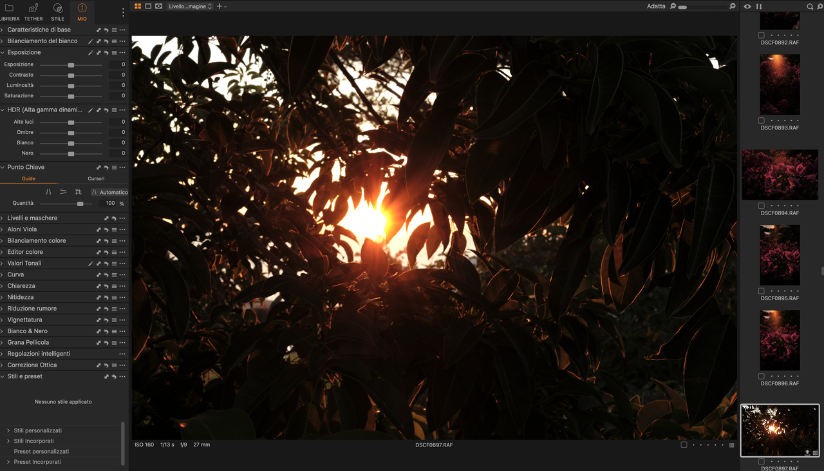The height and width of the screenshot is (471, 824).
Task: Adjust the Contrasto slider
Action: (x=71, y=75)
